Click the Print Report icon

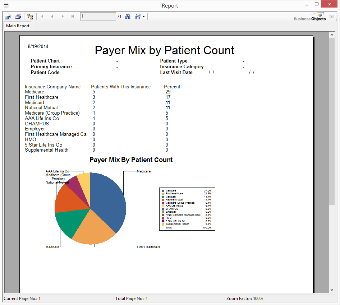[18, 17]
